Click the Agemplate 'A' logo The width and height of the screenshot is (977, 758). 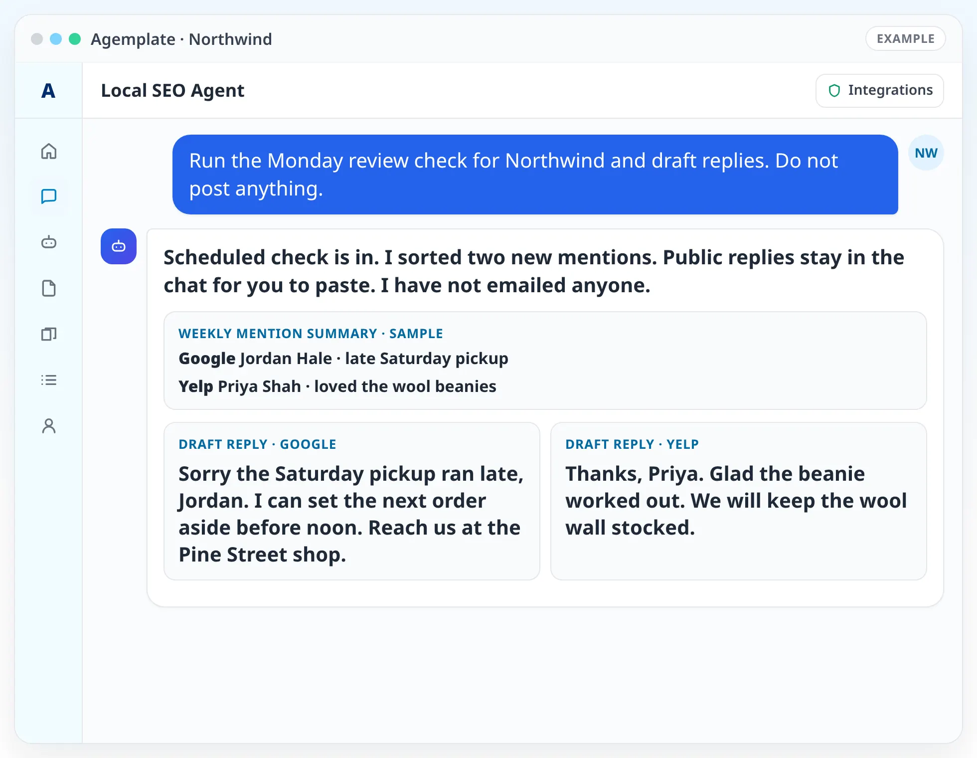48,91
